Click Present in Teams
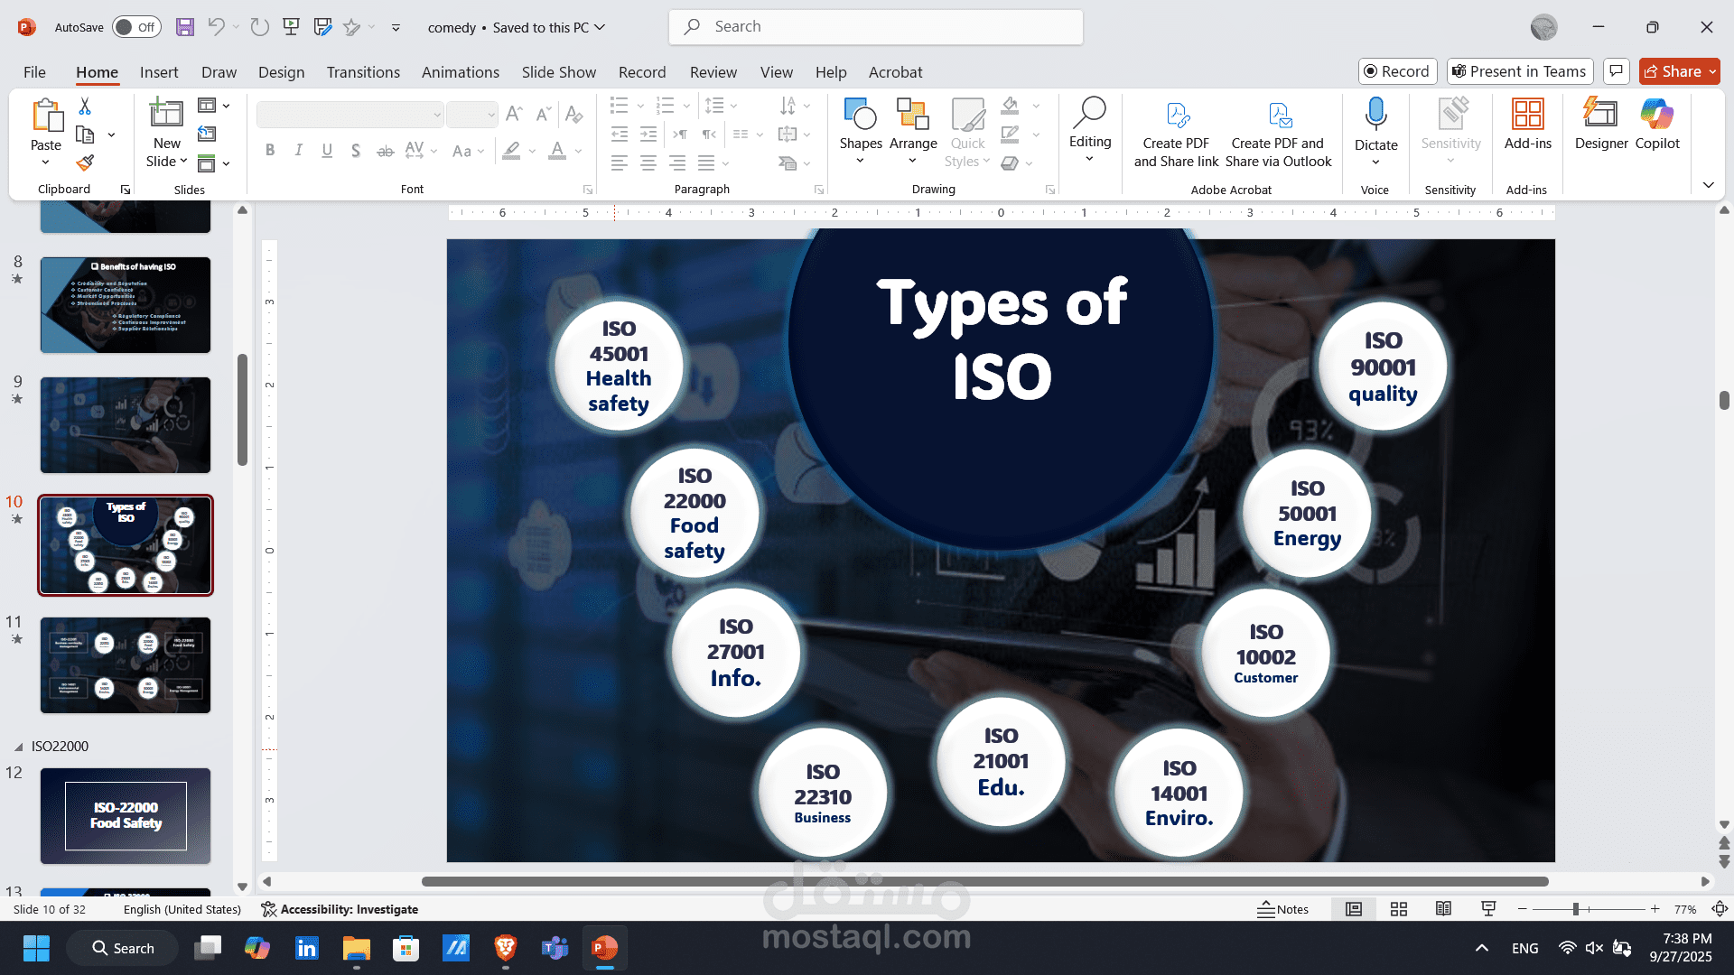 click(1519, 71)
